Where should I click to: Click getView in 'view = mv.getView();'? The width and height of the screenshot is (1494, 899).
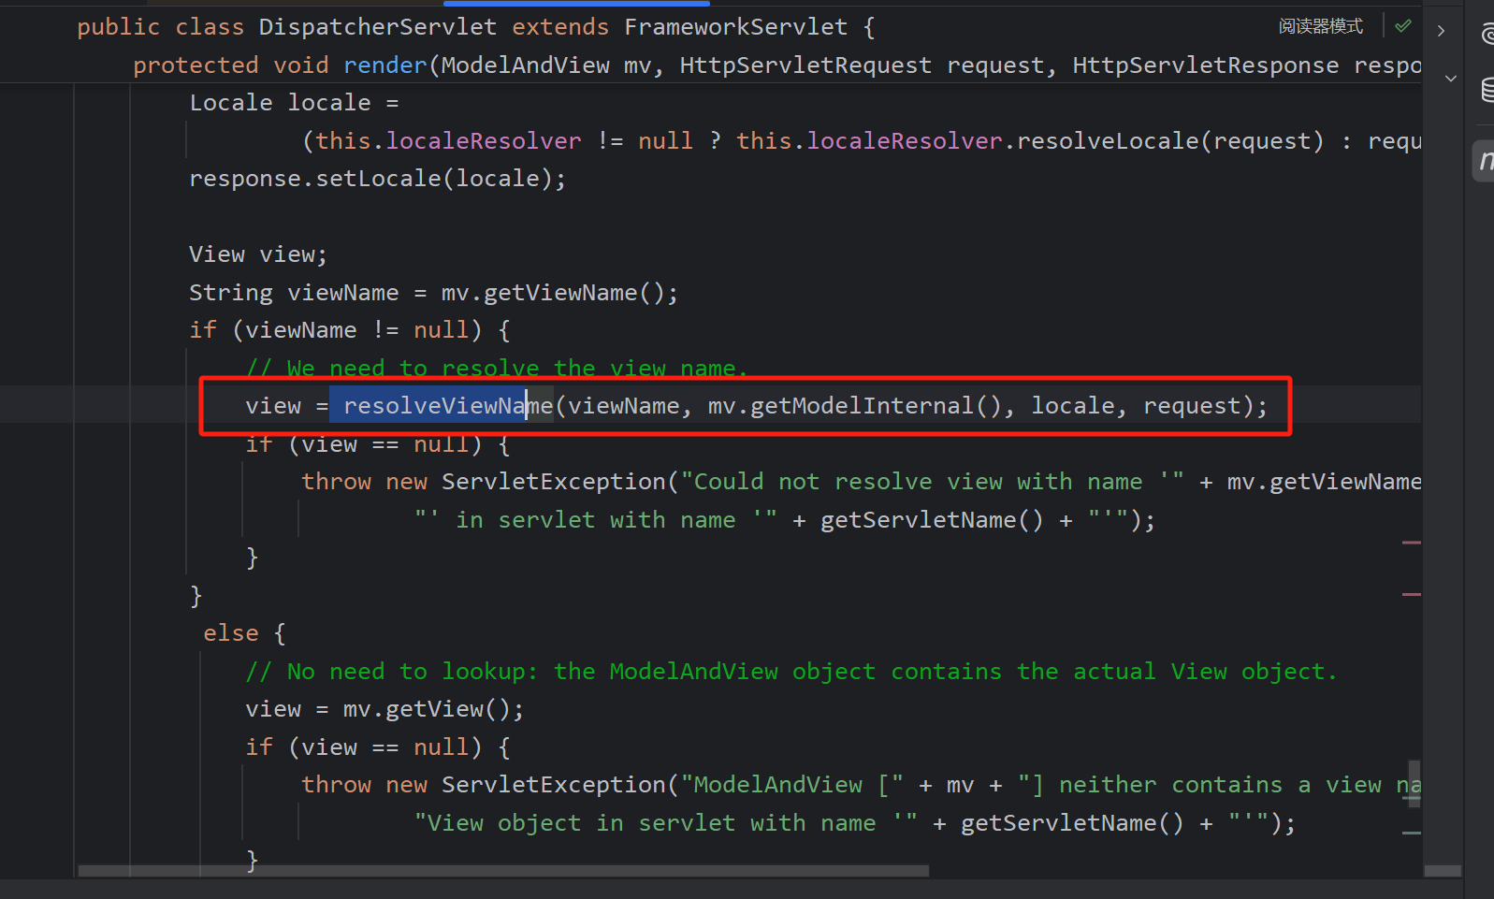click(x=434, y=709)
